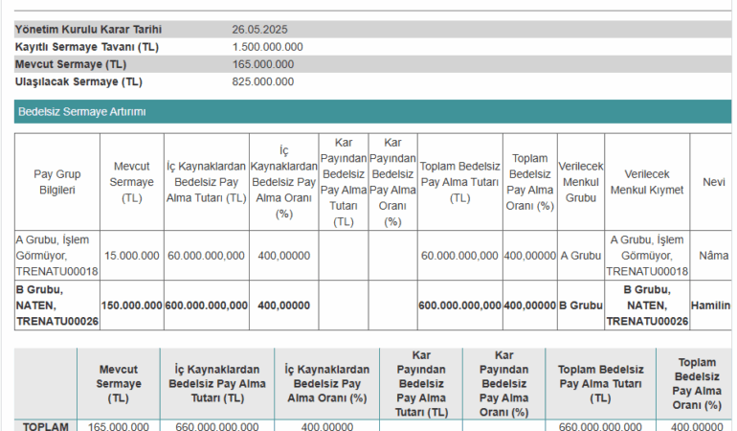Click the Verilecek Menkul Kıymet column header
The width and height of the screenshot is (737, 431).
(646, 182)
